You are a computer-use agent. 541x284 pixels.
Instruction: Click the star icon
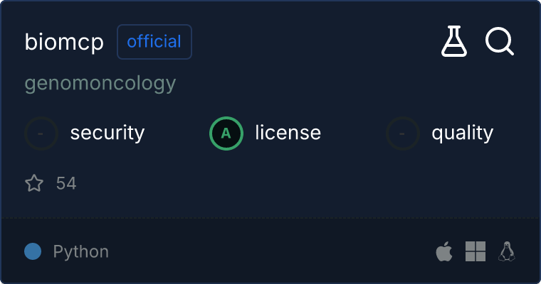(34, 184)
